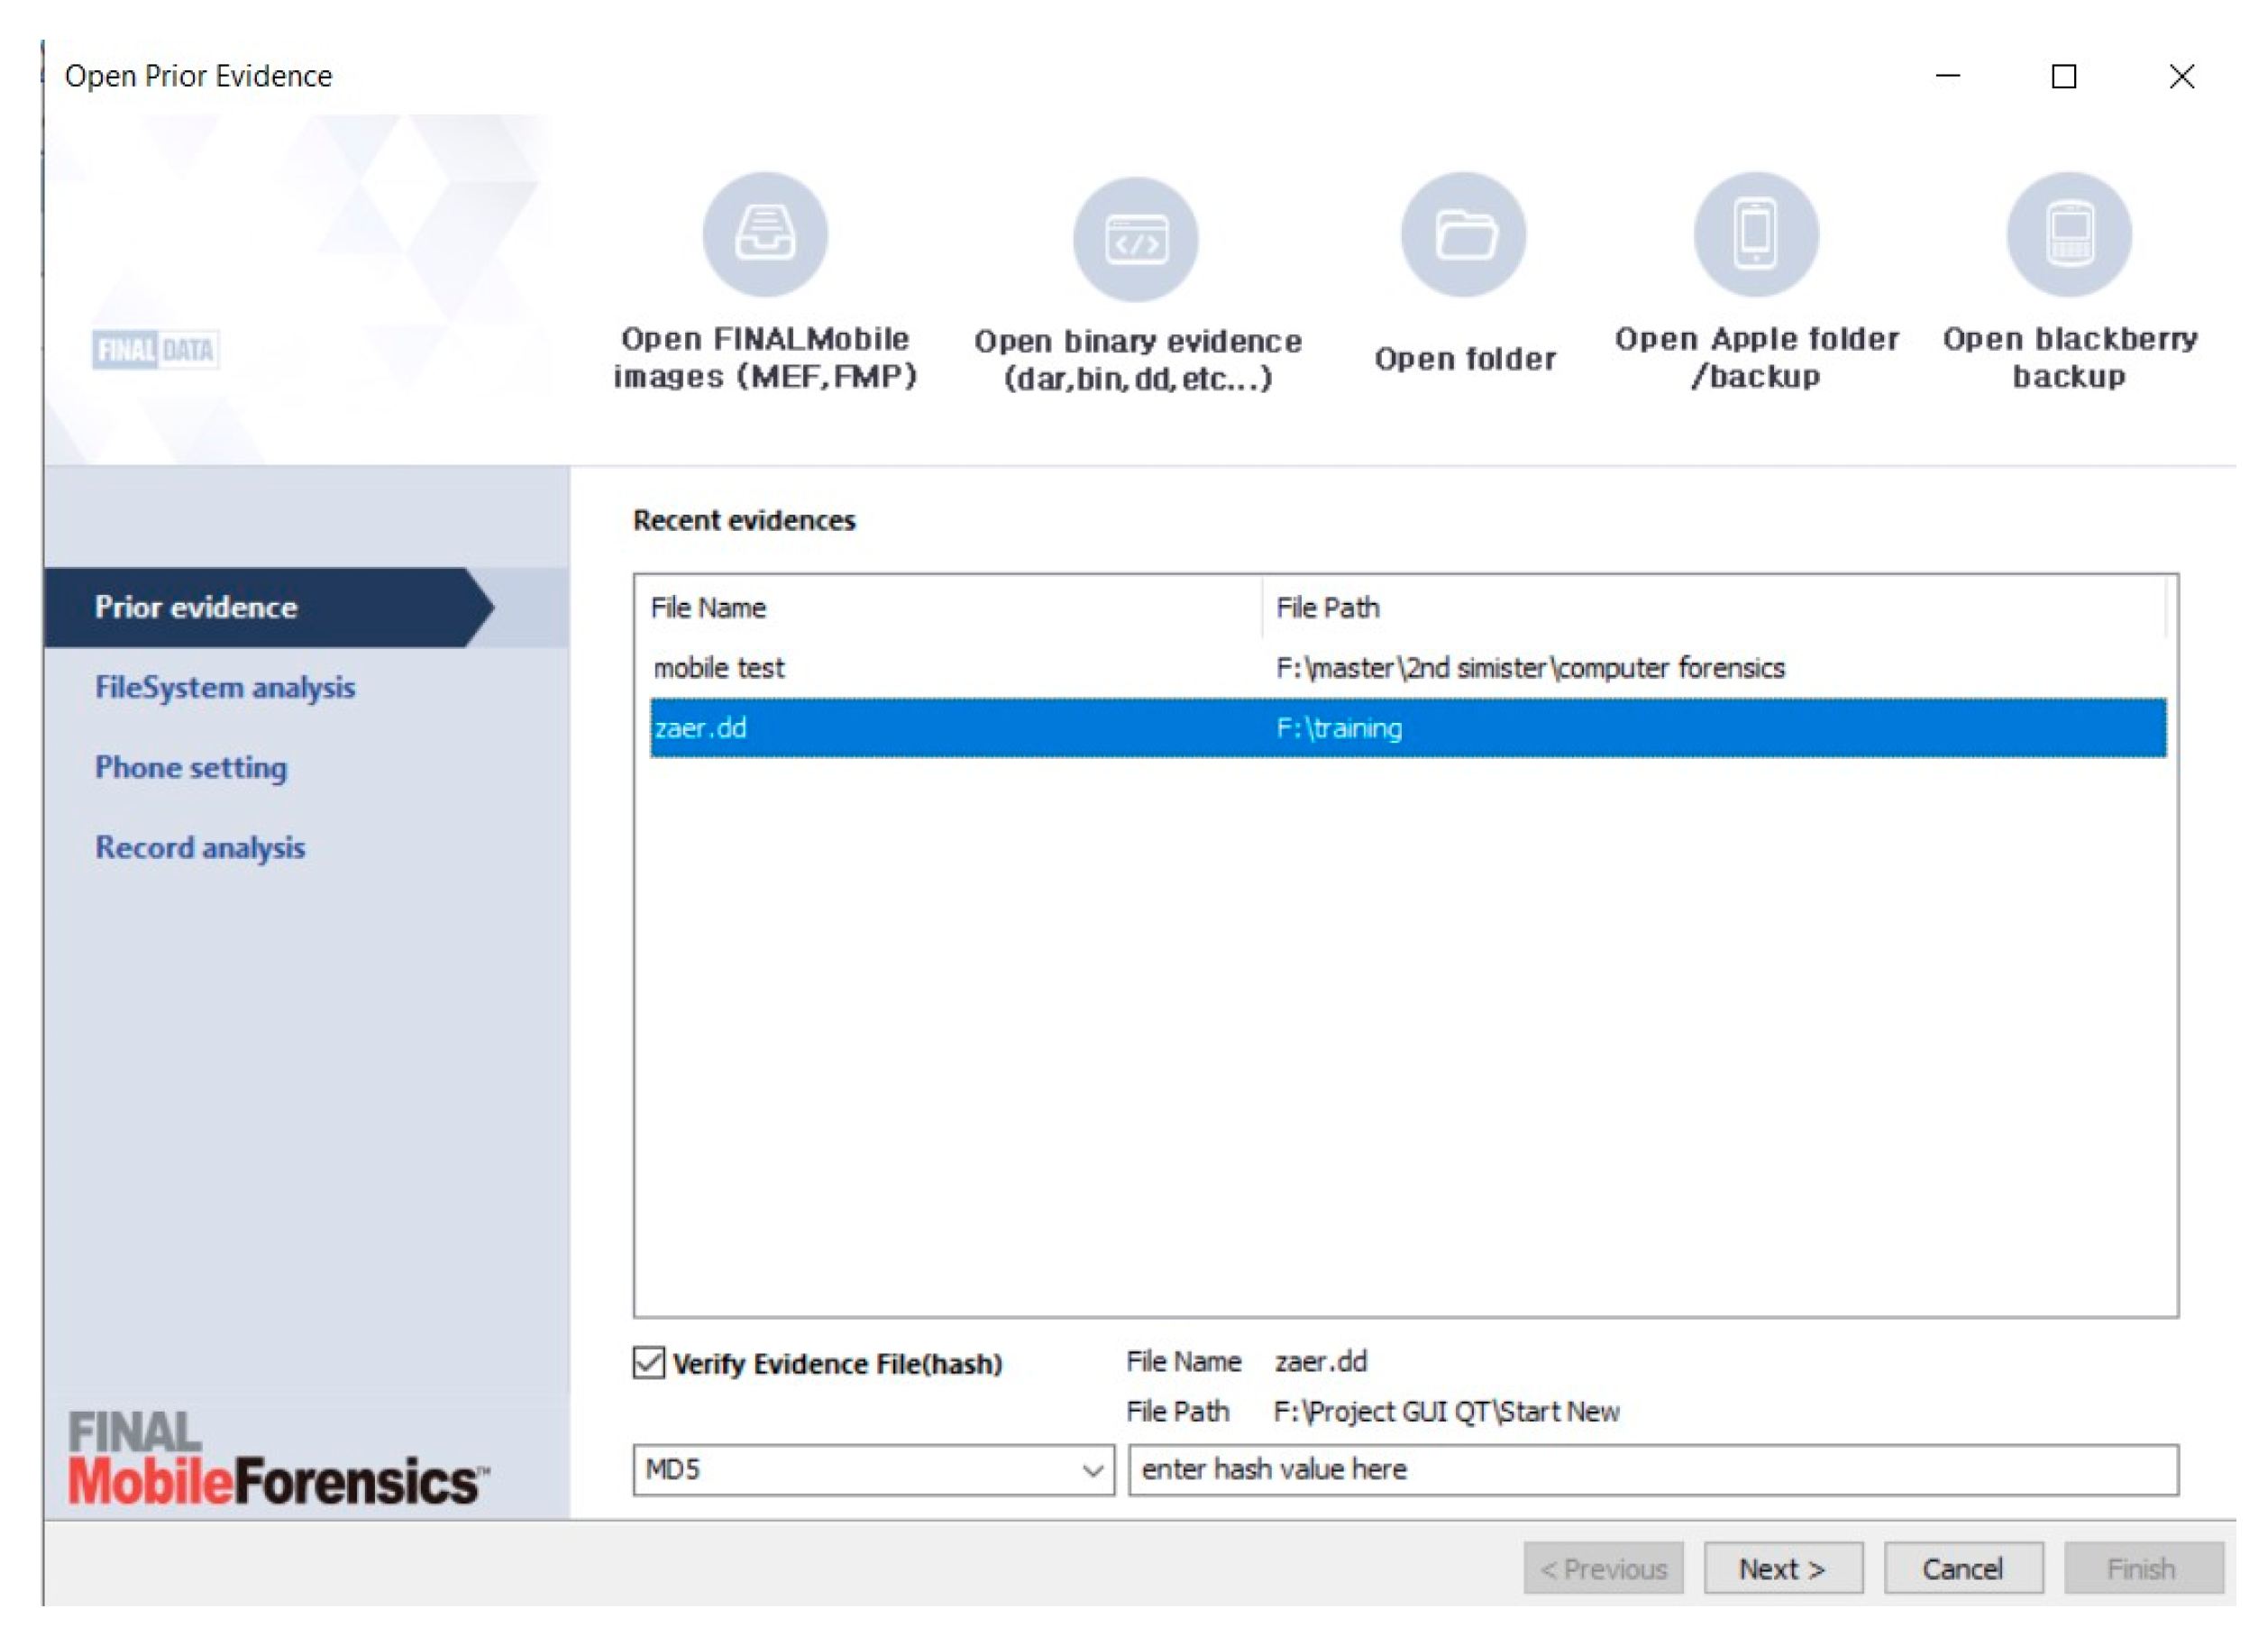2268x1636 pixels.
Task: Uncheck Verify Evidence File(hash) checkbox
Action: 649,1363
